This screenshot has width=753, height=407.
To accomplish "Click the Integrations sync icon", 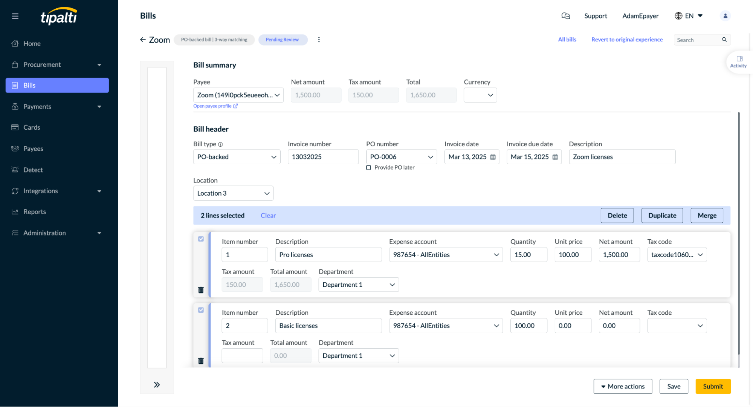I will pos(15,191).
